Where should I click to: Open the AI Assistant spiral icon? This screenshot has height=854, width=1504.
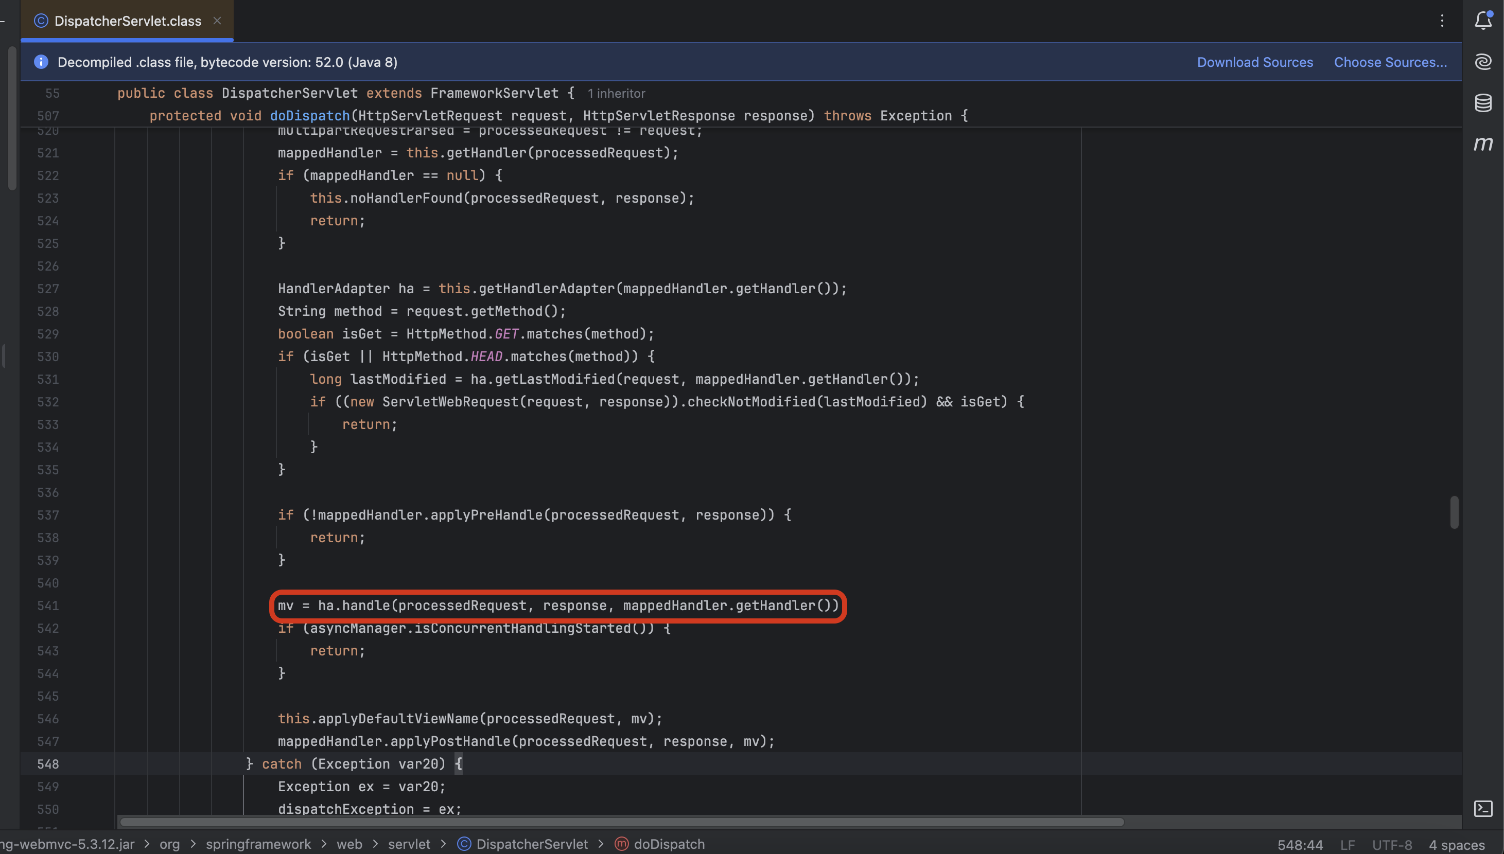click(1483, 62)
